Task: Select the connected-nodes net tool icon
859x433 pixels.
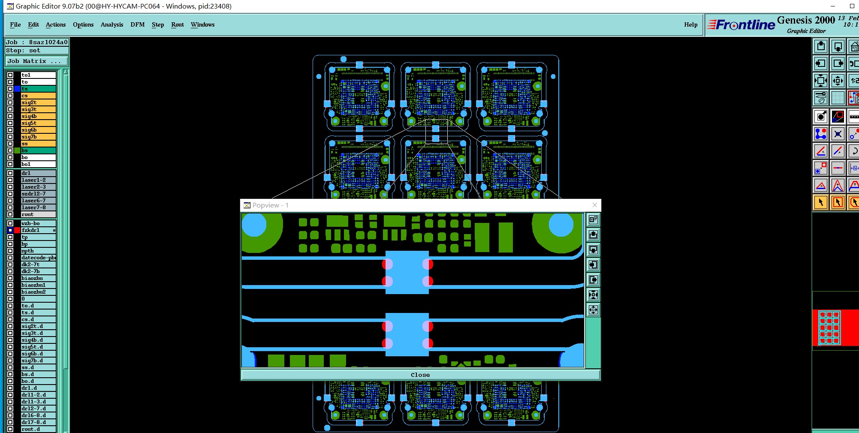Action: [821, 134]
